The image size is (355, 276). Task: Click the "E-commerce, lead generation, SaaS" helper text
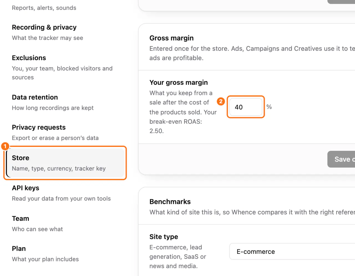point(178,257)
